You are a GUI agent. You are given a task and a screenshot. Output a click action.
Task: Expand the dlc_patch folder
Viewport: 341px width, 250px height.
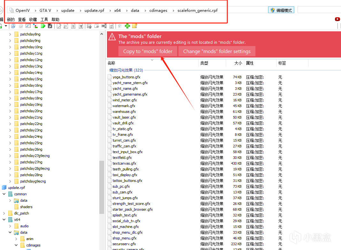tap(4, 213)
